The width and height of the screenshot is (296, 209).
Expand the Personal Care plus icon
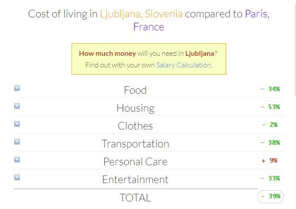(x=17, y=159)
